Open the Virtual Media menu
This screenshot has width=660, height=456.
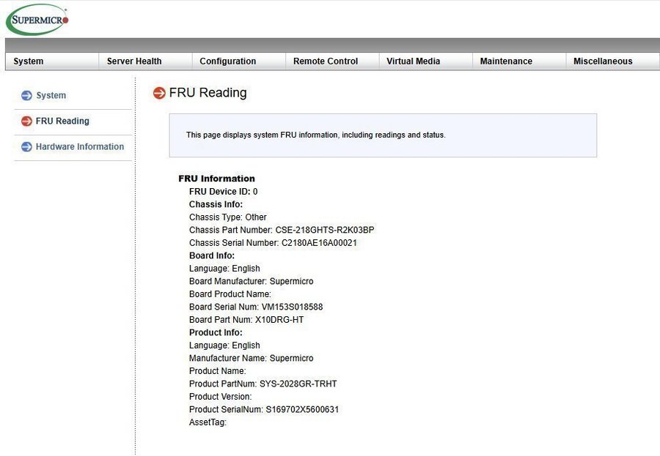pos(414,61)
